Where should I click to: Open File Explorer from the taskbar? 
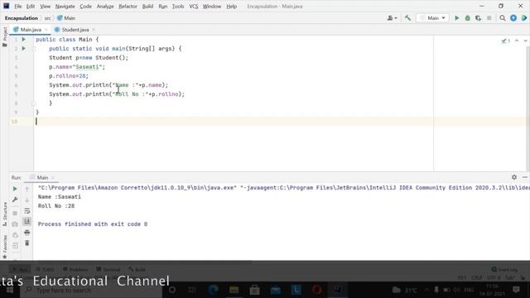click(x=234, y=290)
